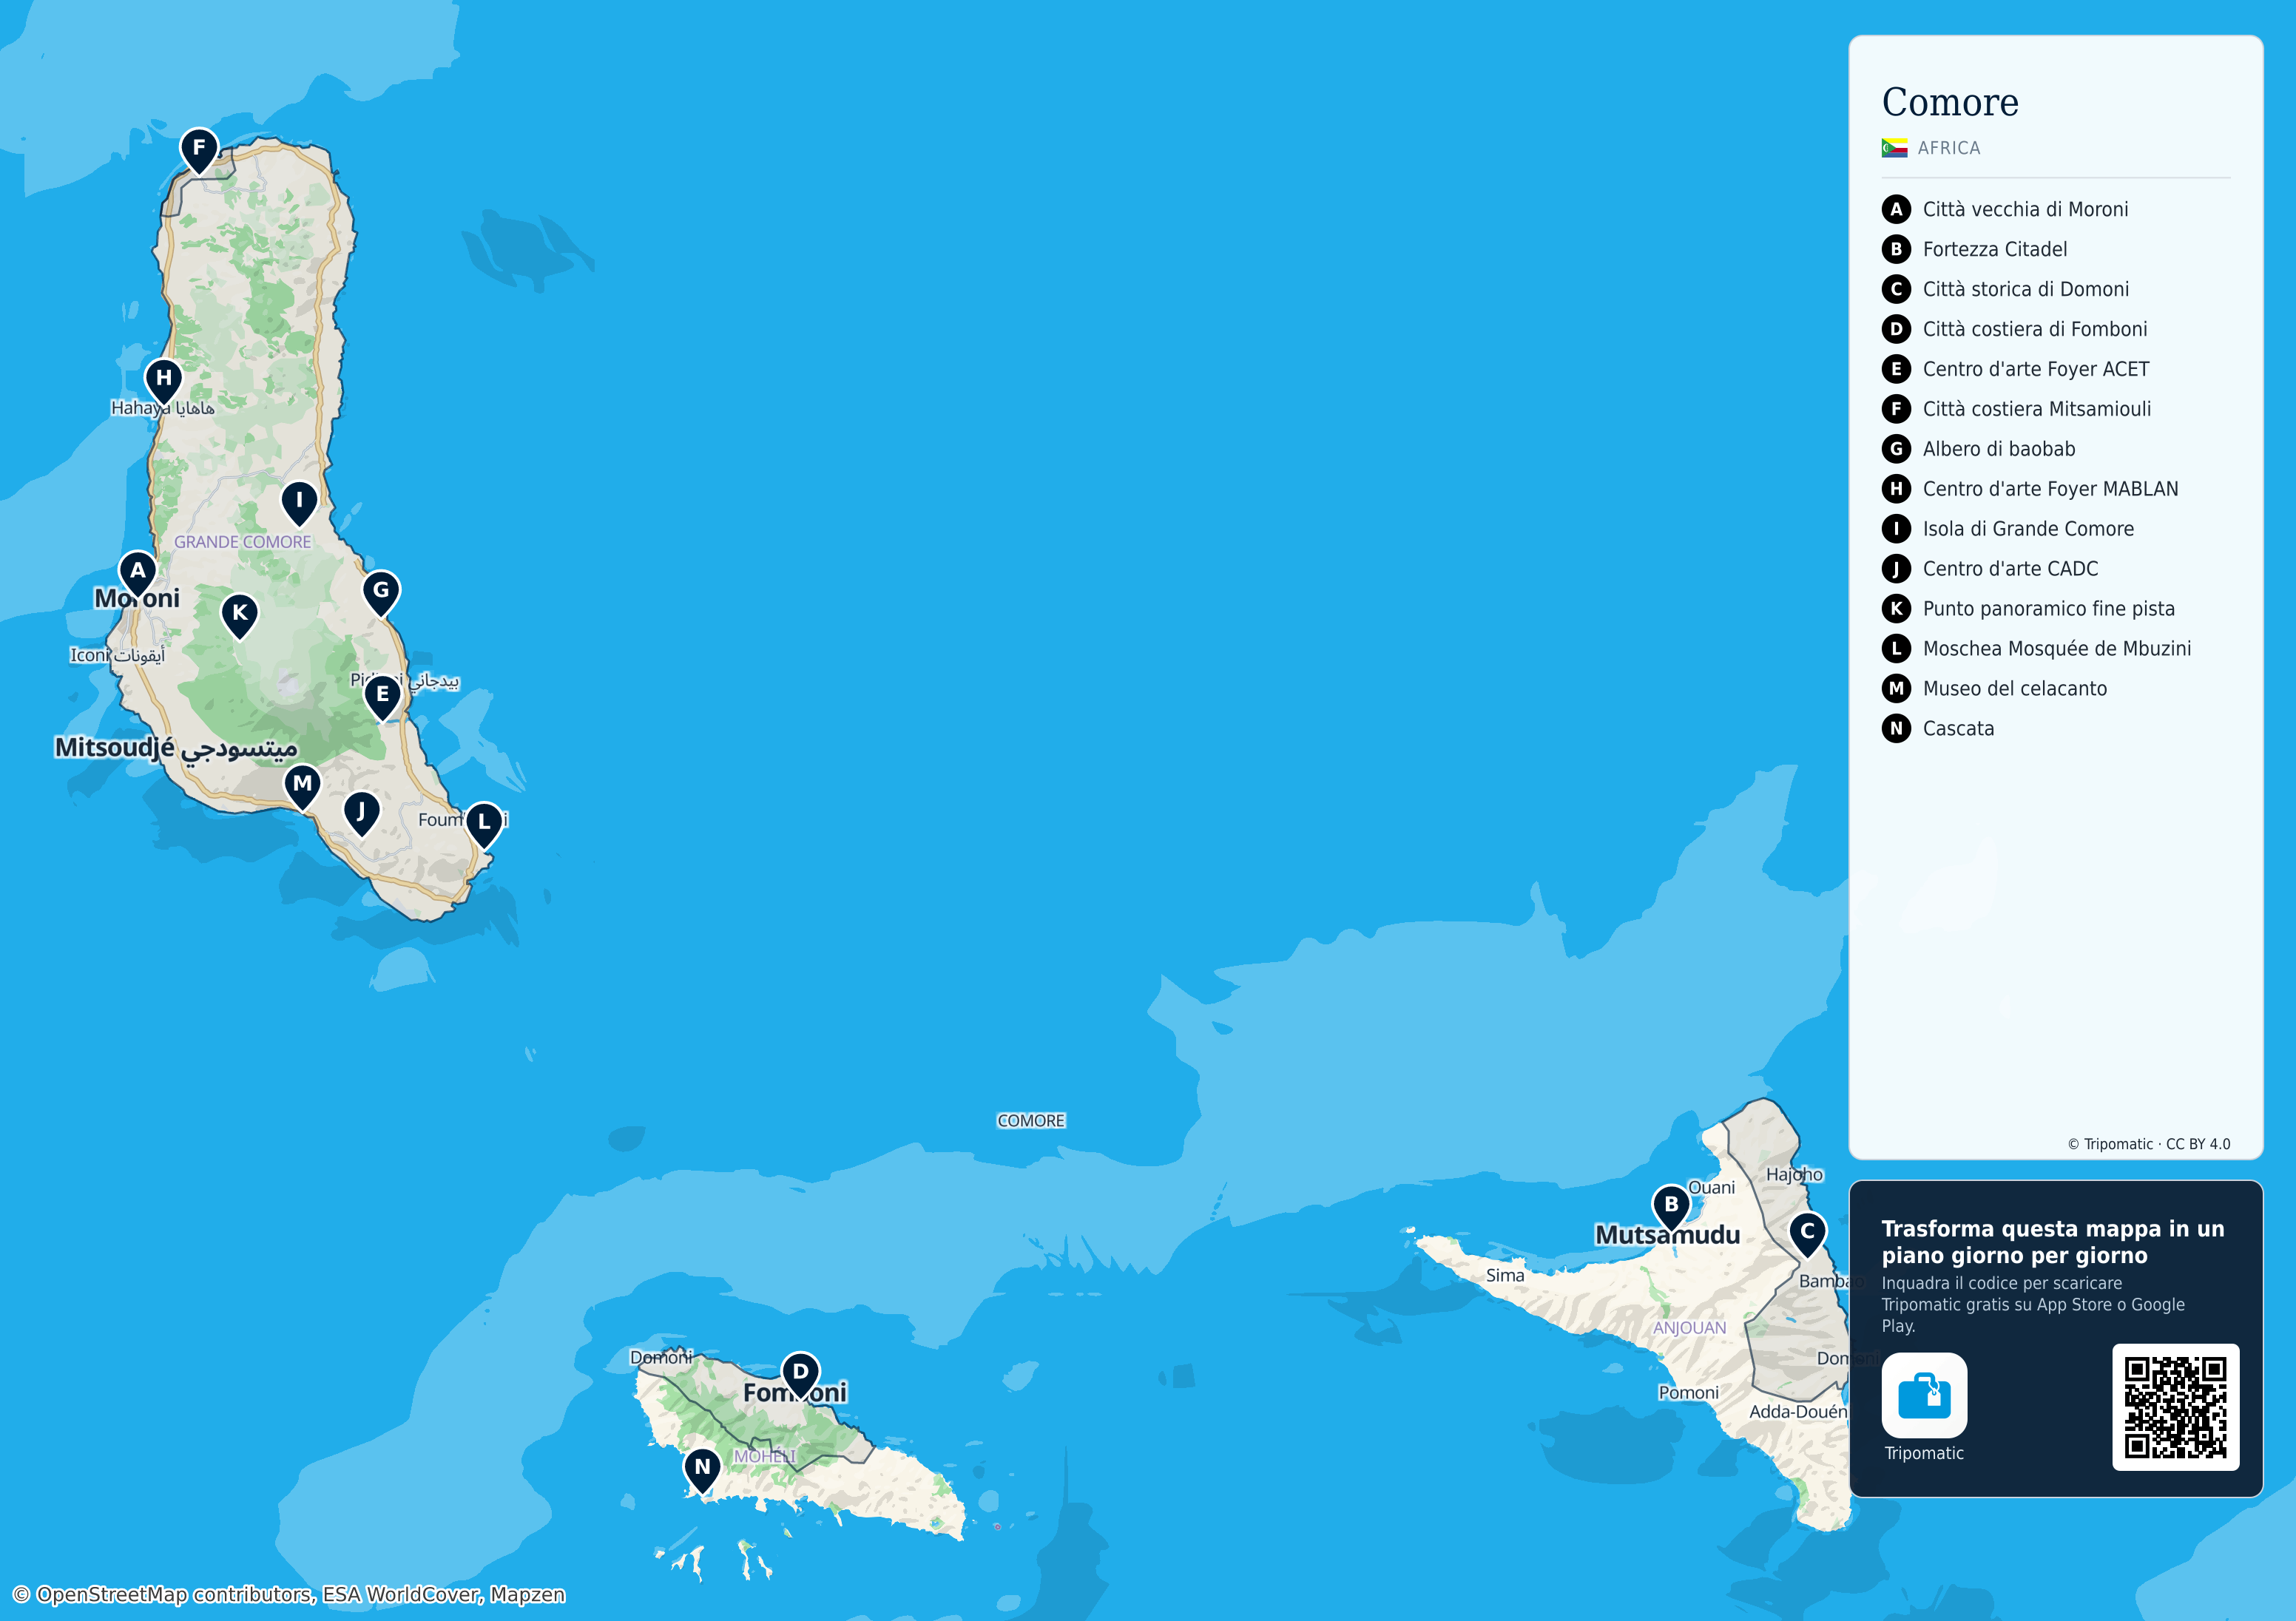This screenshot has height=1621, width=2296.
Task: Click the 'Mutsamudu' city label
Action: (x=1667, y=1235)
